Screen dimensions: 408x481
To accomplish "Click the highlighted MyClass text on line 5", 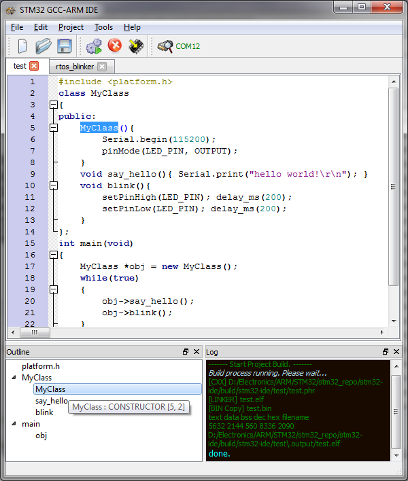I will tap(99, 128).
